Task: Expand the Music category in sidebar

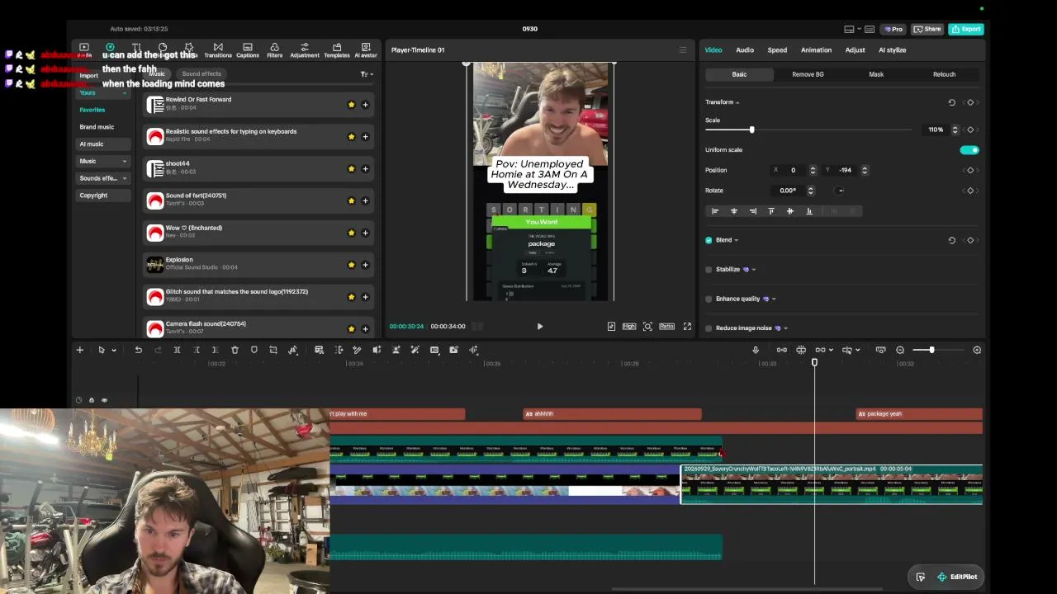Action: 103,161
